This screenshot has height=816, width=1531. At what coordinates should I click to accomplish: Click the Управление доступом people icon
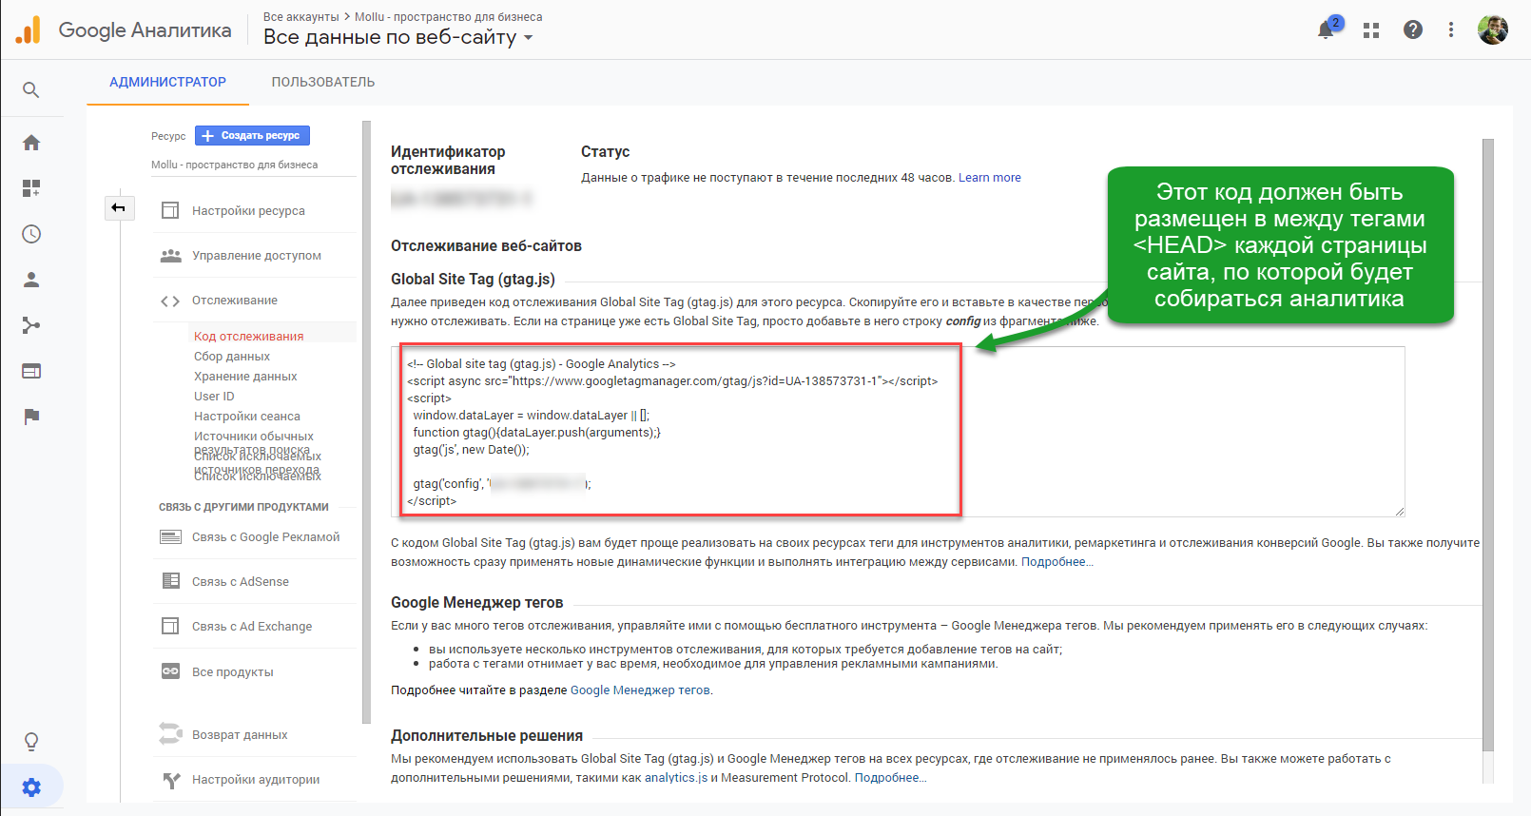pyautogui.click(x=170, y=255)
